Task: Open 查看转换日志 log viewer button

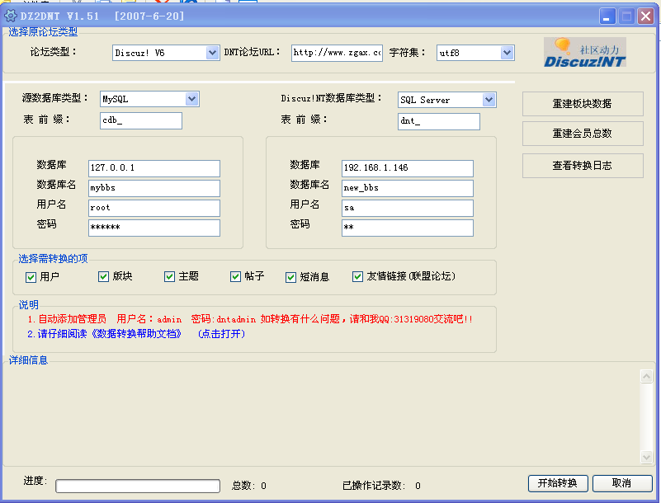Action: point(583,166)
